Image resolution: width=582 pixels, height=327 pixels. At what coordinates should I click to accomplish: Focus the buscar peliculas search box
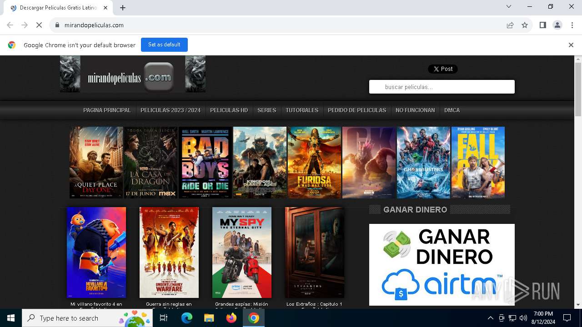click(442, 87)
